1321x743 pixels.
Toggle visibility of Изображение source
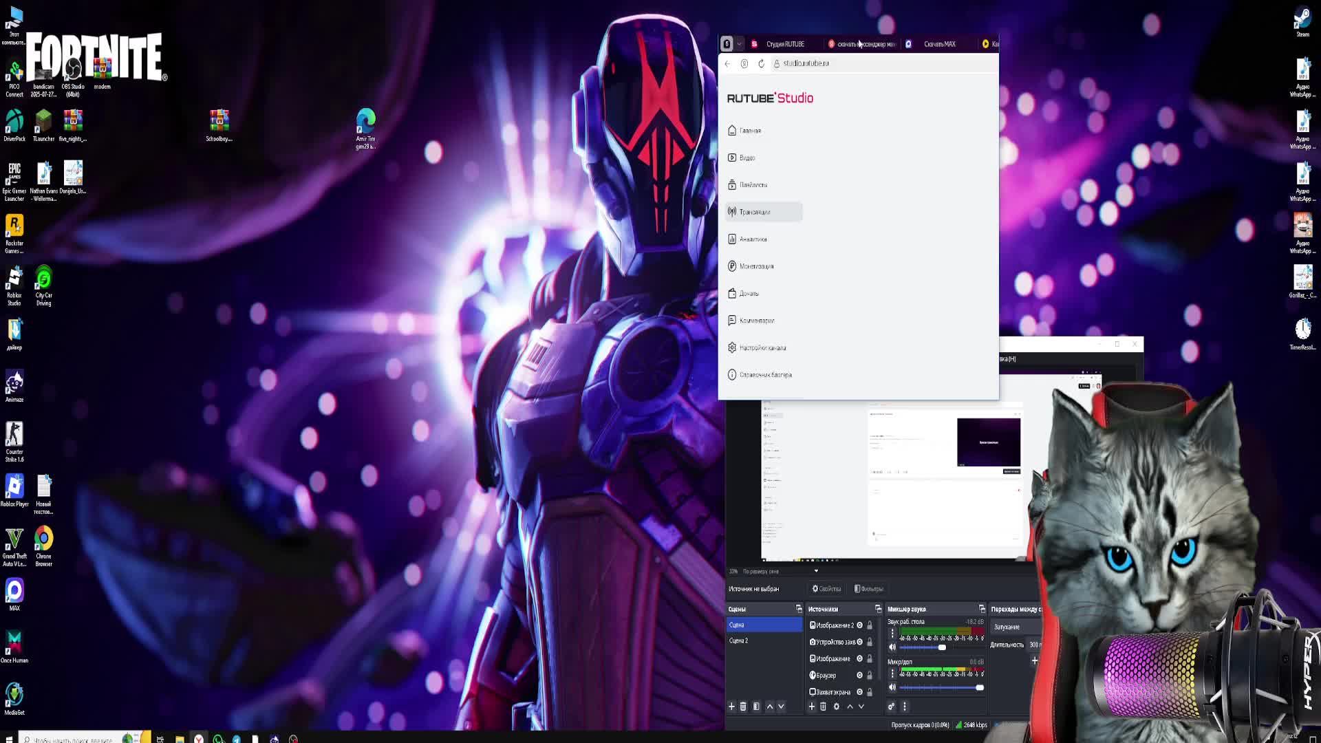pyautogui.click(x=859, y=658)
